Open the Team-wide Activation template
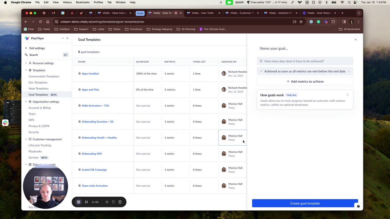 pyautogui.click(x=95, y=186)
